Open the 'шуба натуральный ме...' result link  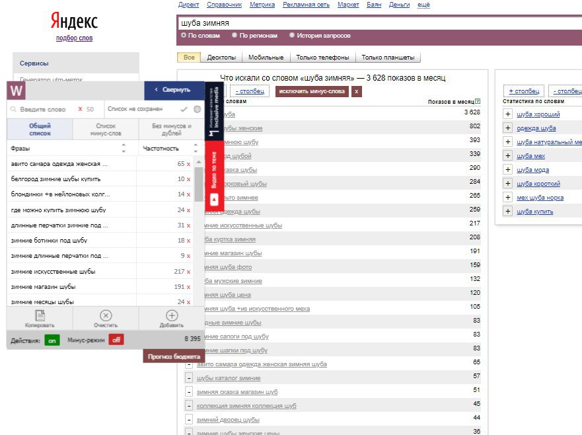point(549,142)
